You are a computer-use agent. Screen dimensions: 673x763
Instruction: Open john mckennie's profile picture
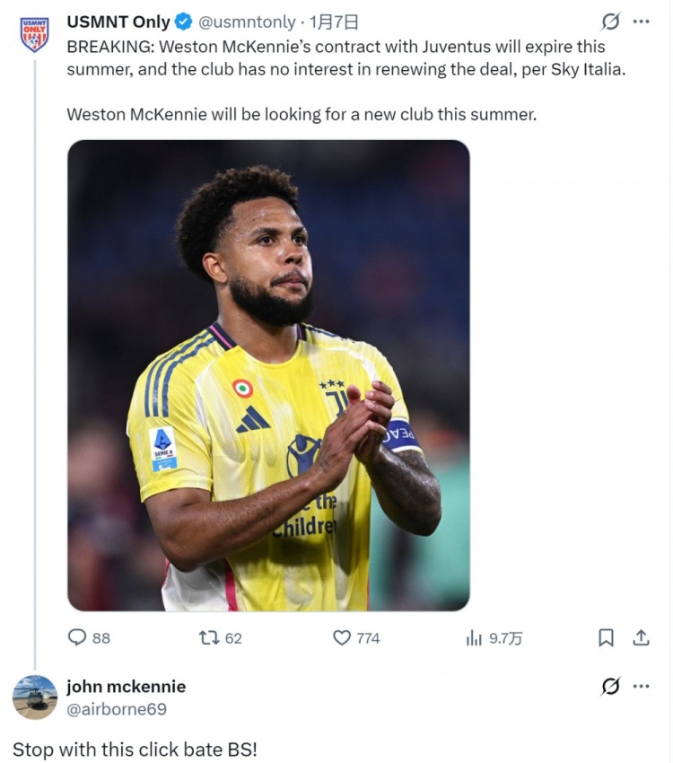[35, 697]
